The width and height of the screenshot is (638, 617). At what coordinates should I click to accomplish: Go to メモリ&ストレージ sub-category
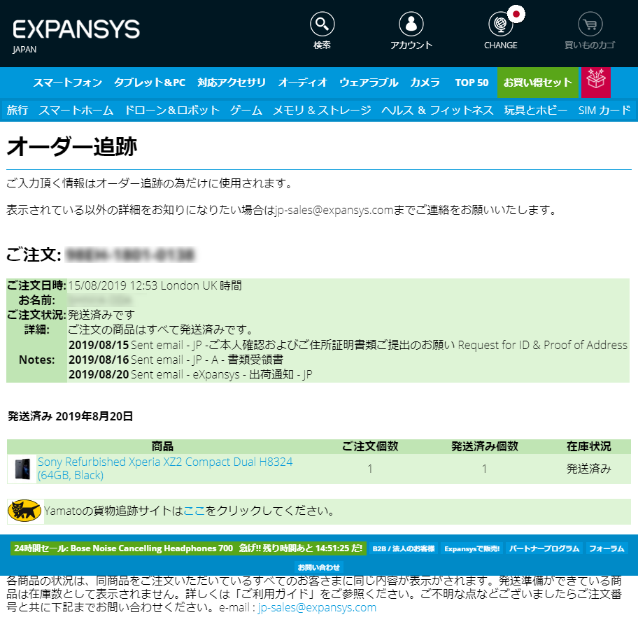pos(322,110)
